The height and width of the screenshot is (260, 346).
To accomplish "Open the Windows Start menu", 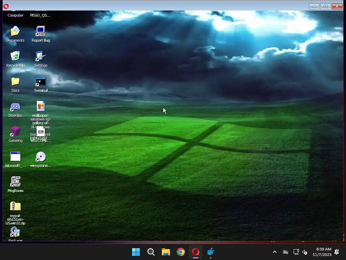I will click(x=136, y=252).
